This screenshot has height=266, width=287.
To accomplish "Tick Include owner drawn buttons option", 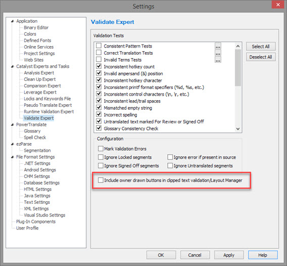I will [x=101, y=180].
